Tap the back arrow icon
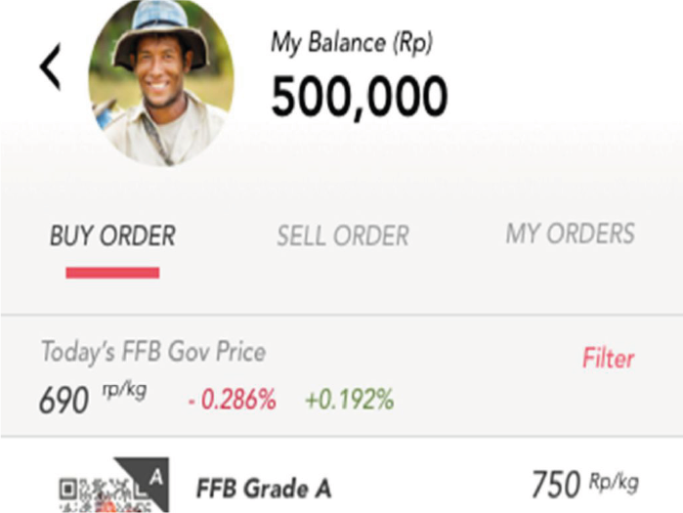Image resolution: width=683 pixels, height=513 pixels. [x=51, y=66]
